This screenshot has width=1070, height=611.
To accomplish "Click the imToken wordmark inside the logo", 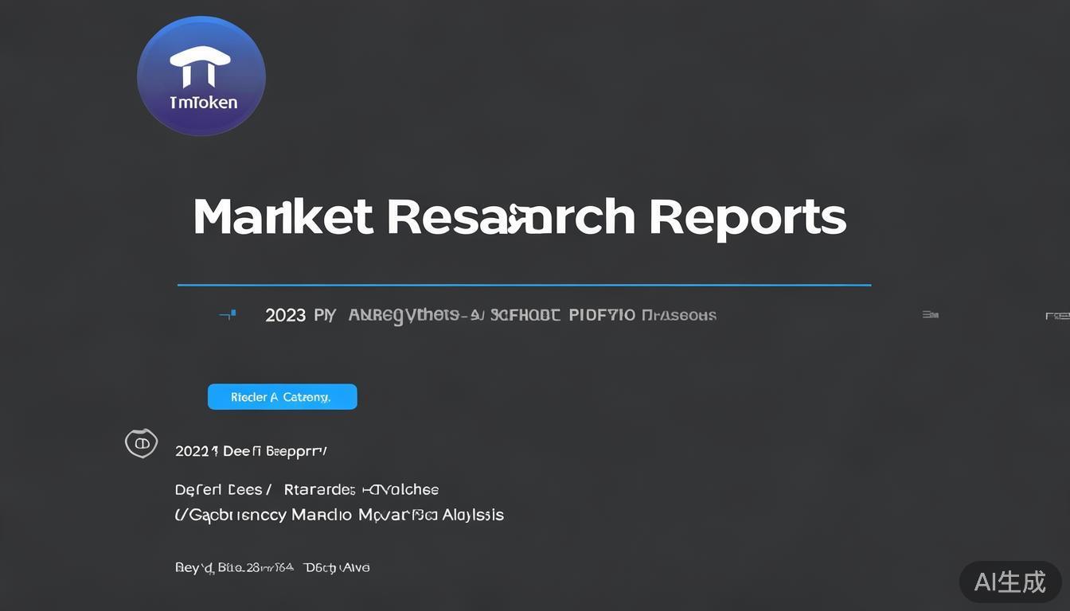I will pos(203,103).
